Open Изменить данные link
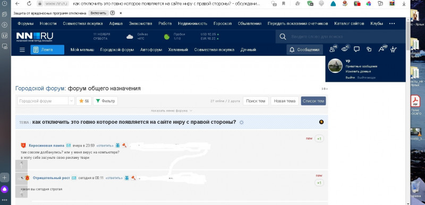The width and height of the screenshot is (425, 205). click(358, 72)
